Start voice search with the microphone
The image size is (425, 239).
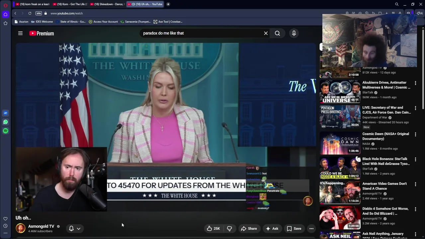[294, 33]
